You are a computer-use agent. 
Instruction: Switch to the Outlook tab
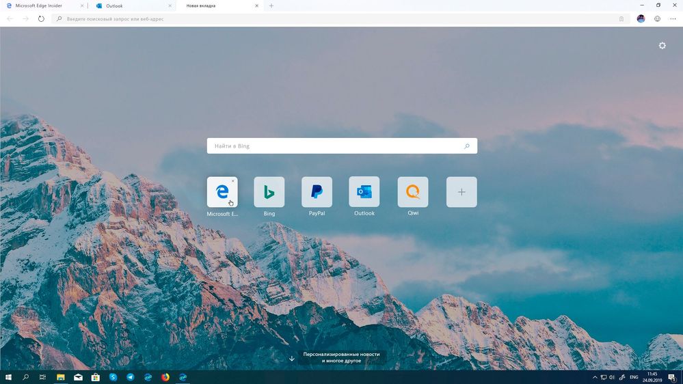click(x=133, y=5)
